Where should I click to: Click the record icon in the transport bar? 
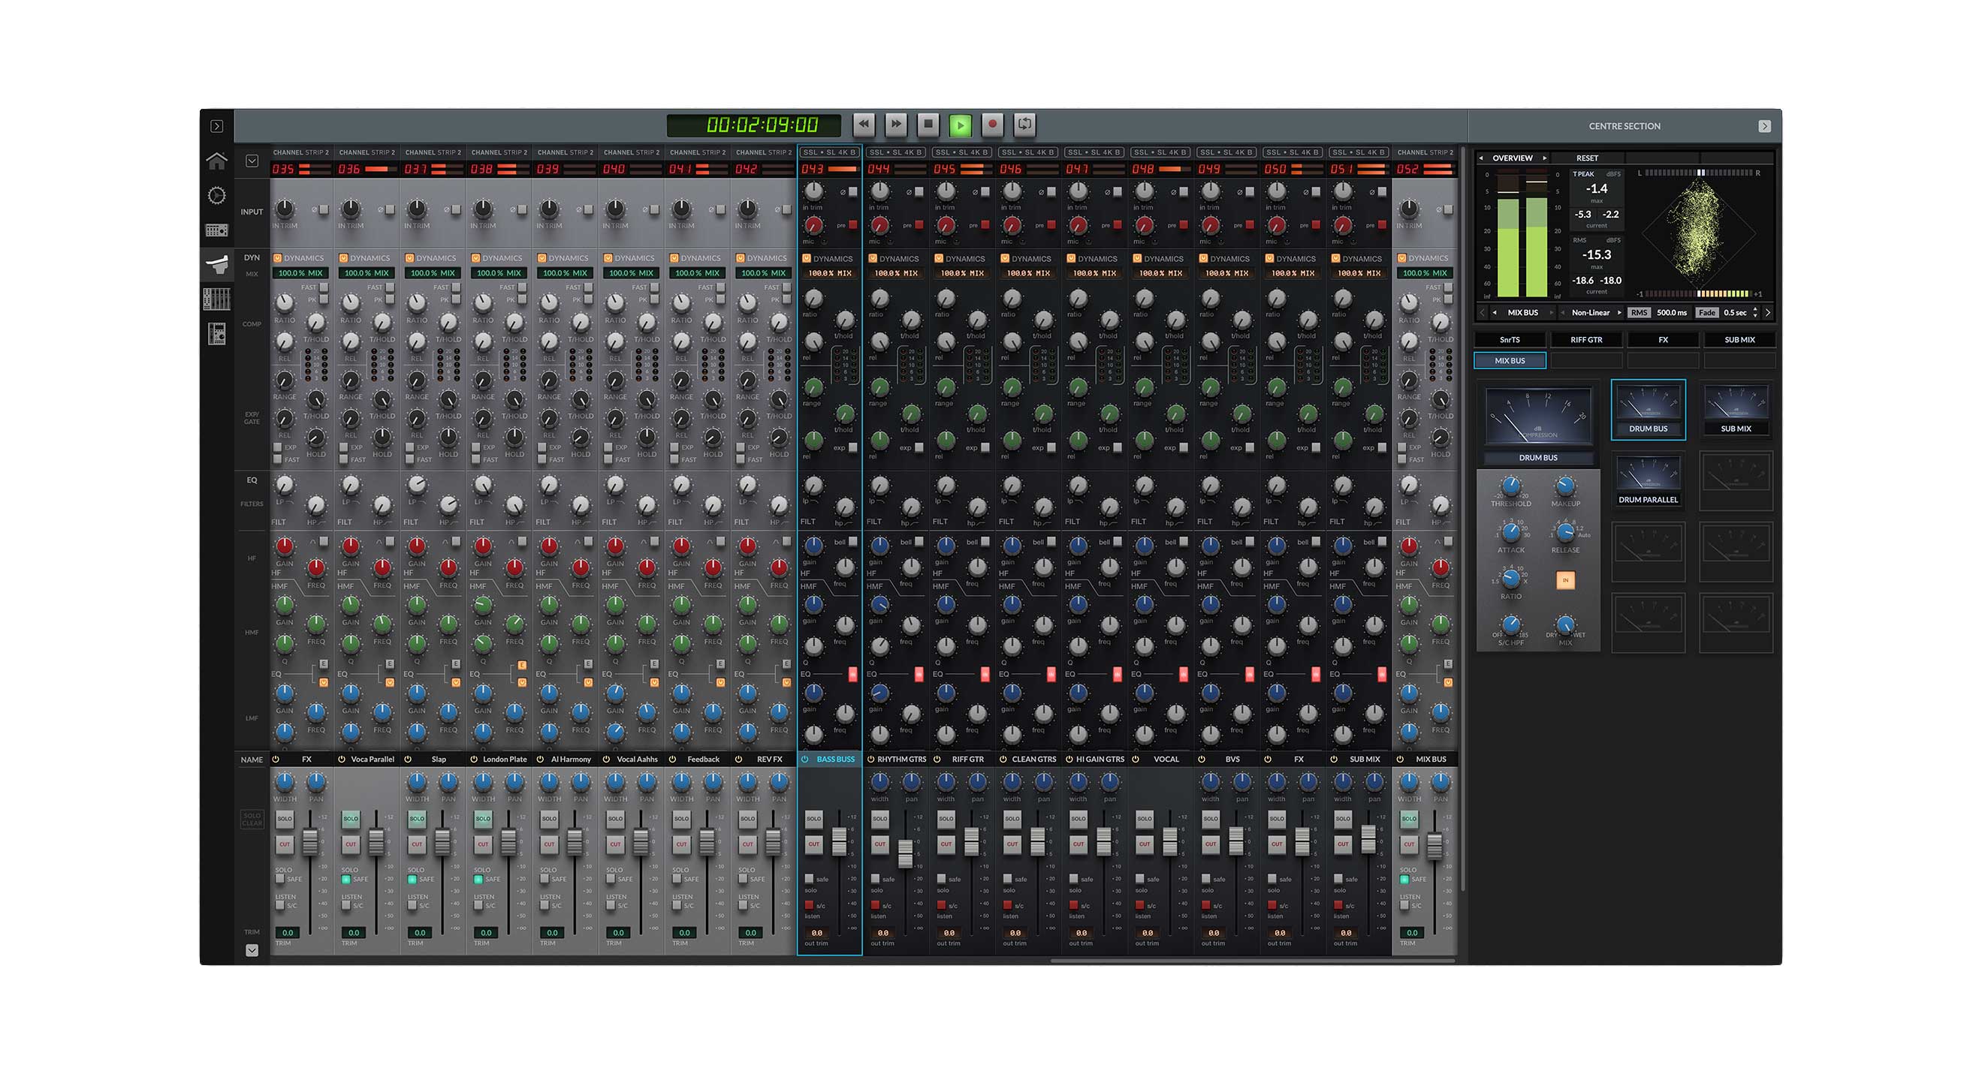click(x=992, y=123)
